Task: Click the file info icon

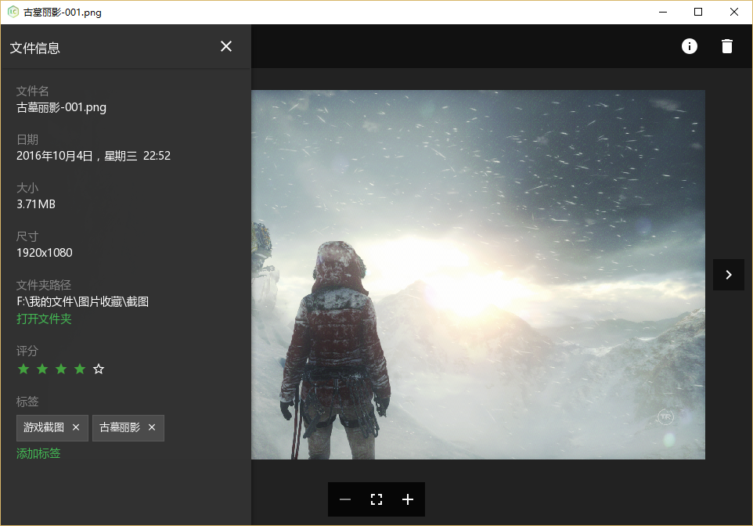Action: (690, 46)
